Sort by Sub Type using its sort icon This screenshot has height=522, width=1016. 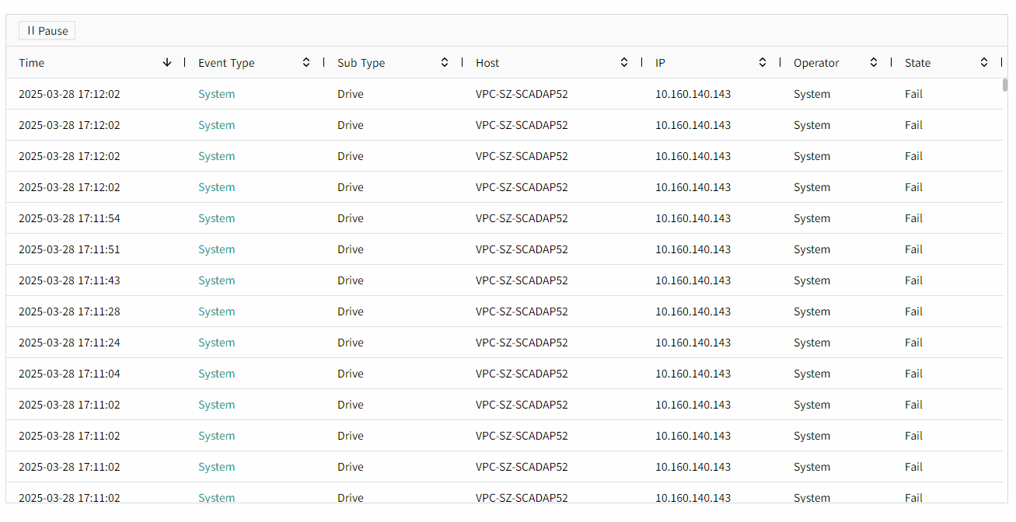point(445,63)
